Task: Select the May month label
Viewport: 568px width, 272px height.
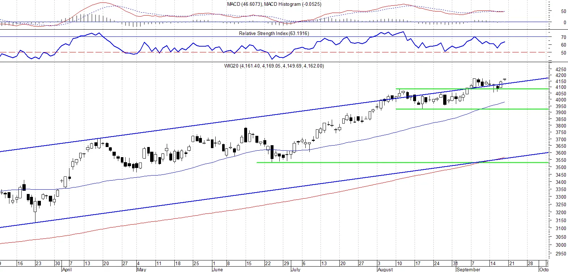Action: pyautogui.click(x=141, y=269)
